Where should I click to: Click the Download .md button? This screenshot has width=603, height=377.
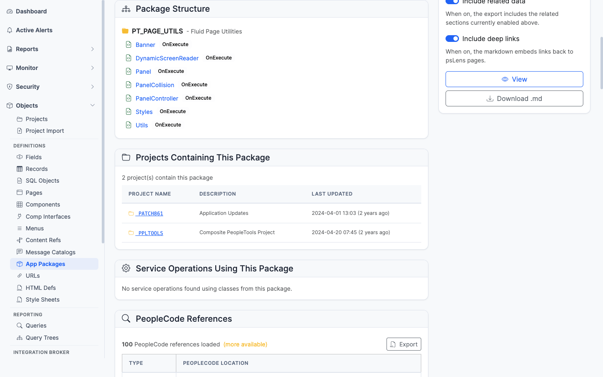coord(514,98)
